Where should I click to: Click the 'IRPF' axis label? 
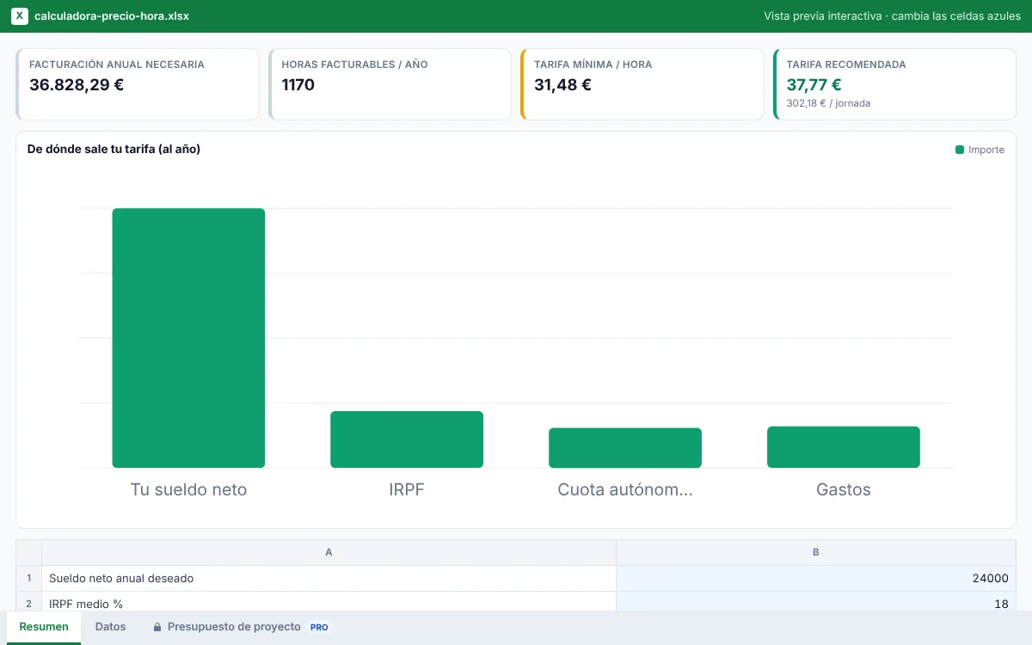407,489
